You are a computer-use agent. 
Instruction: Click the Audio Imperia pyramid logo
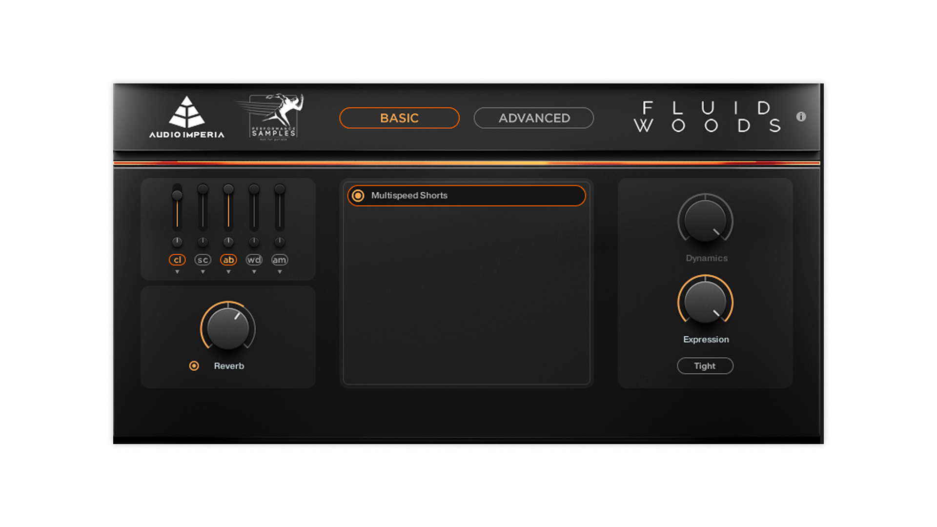[x=187, y=113]
